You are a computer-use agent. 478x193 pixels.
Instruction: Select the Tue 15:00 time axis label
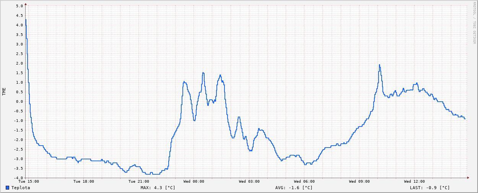click(x=29, y=182)
